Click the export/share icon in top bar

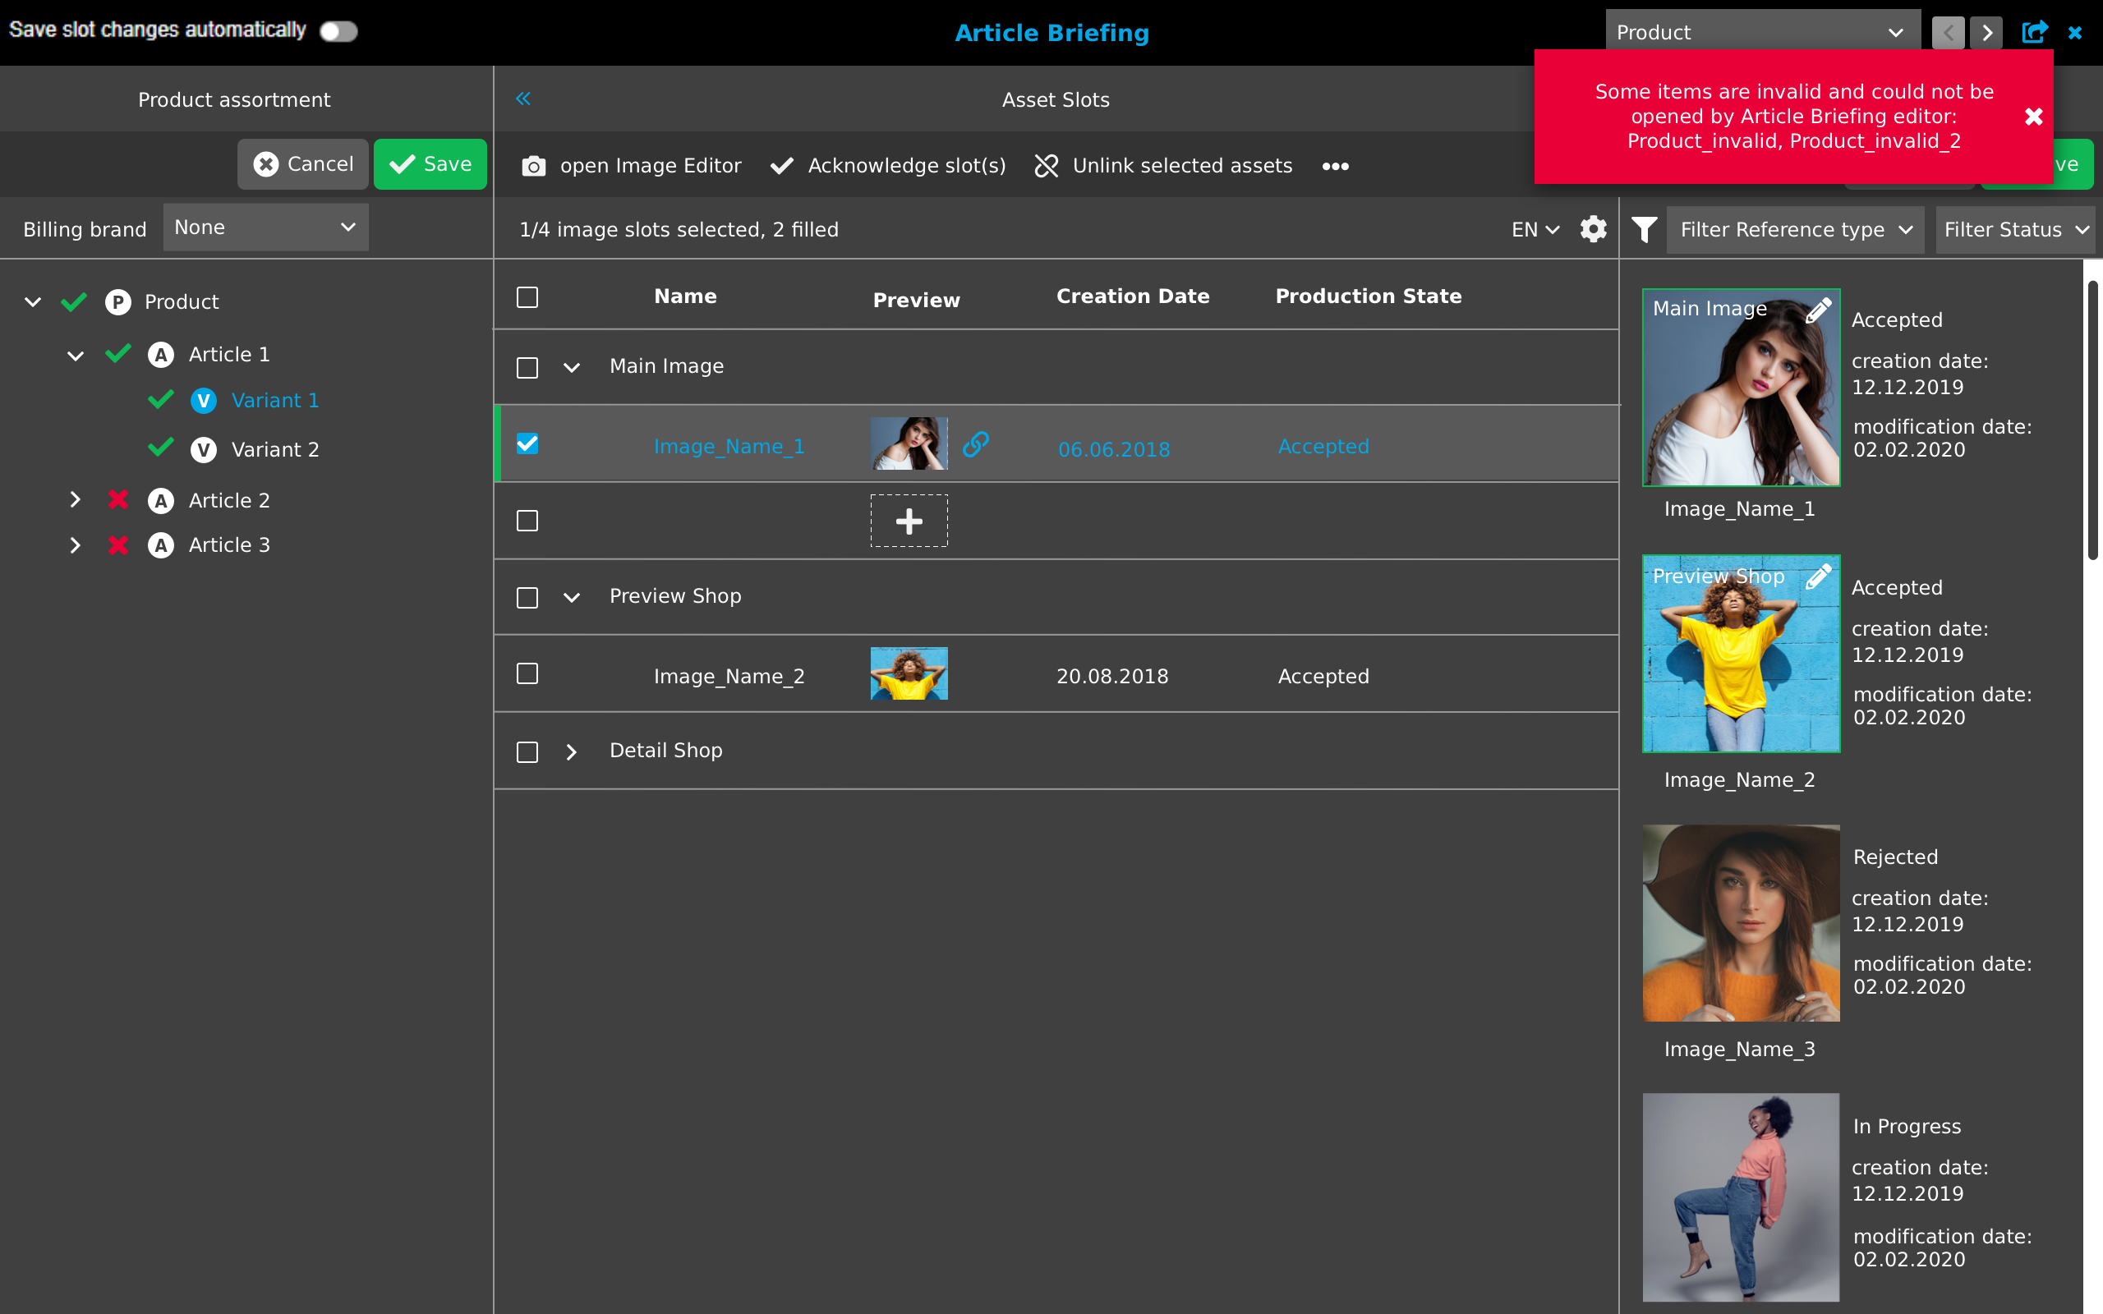pyautogui.click(x=2033, y=33)
